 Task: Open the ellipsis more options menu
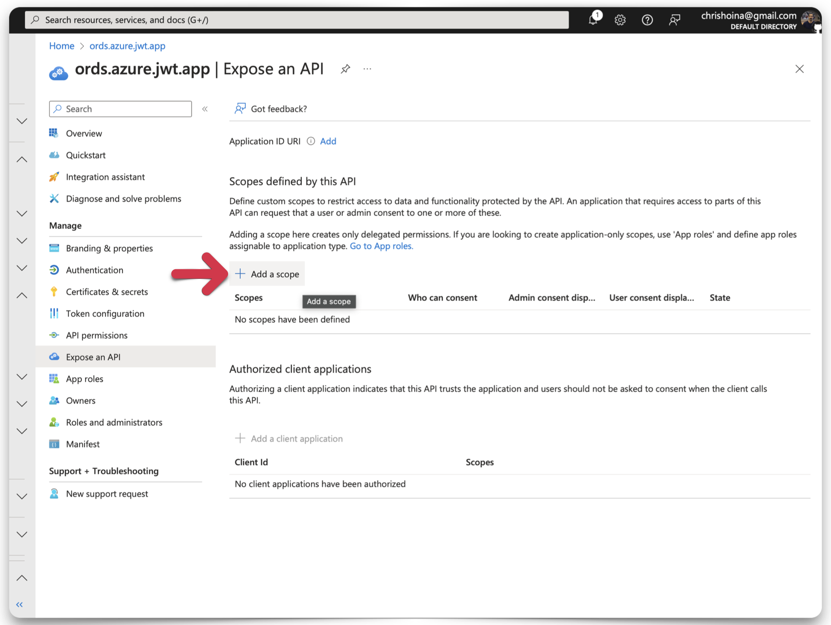tap(367, 69)
